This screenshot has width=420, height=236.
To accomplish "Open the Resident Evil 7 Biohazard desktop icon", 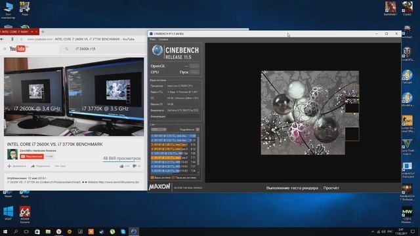I will tap(407, 192).
